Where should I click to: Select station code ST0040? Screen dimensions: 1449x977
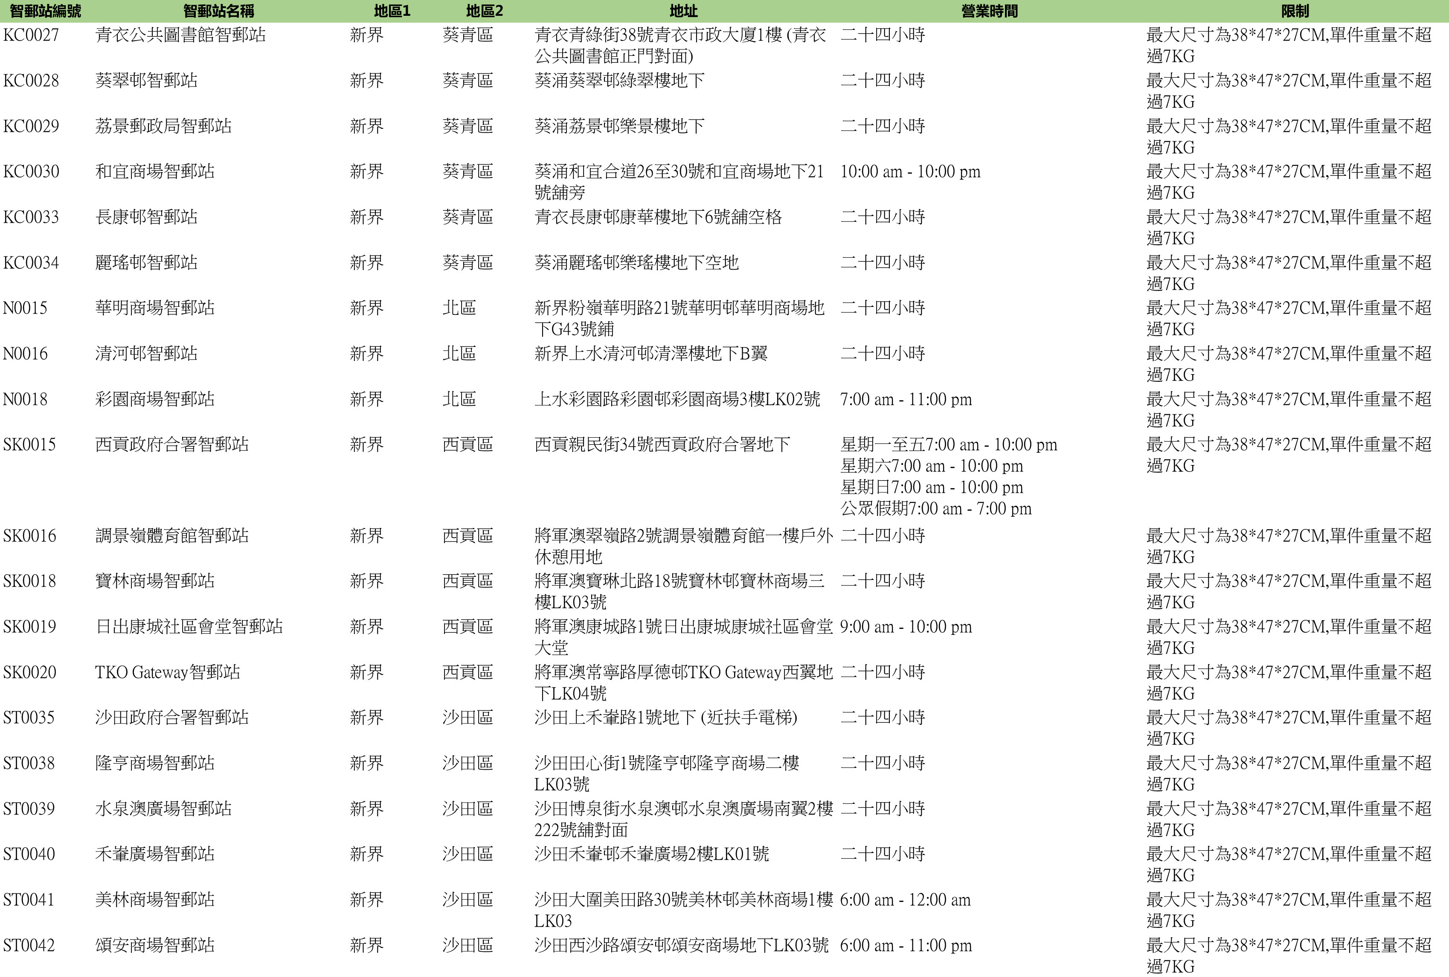tap(29, 854)
